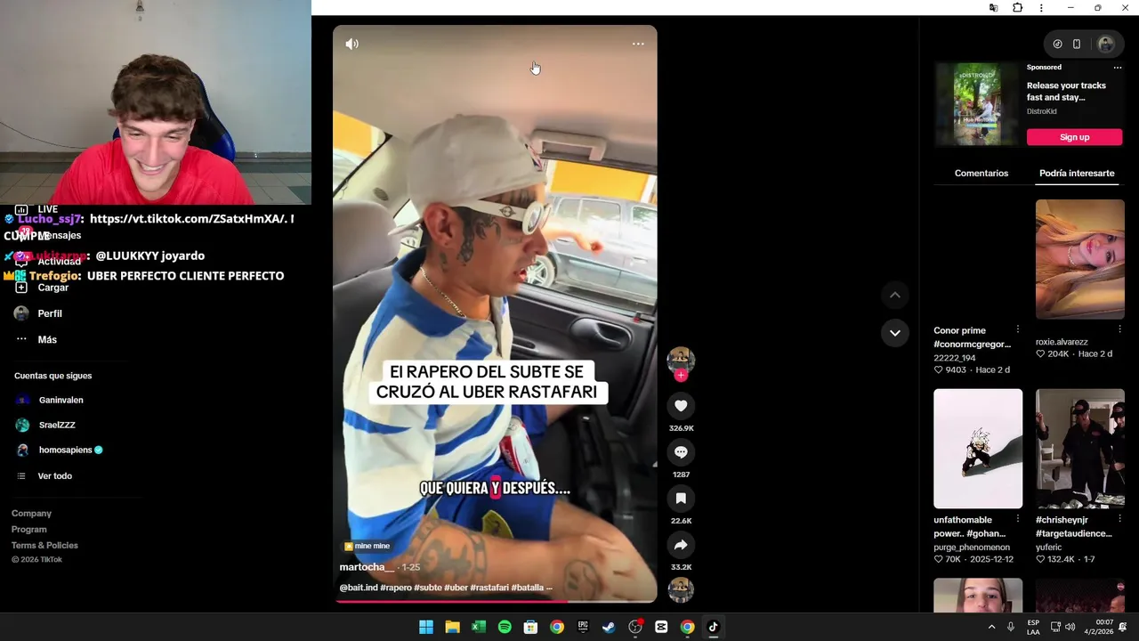This screenshot has height=641, width=1139.
Task: Seek on the video progress bar
Action: 496,602
